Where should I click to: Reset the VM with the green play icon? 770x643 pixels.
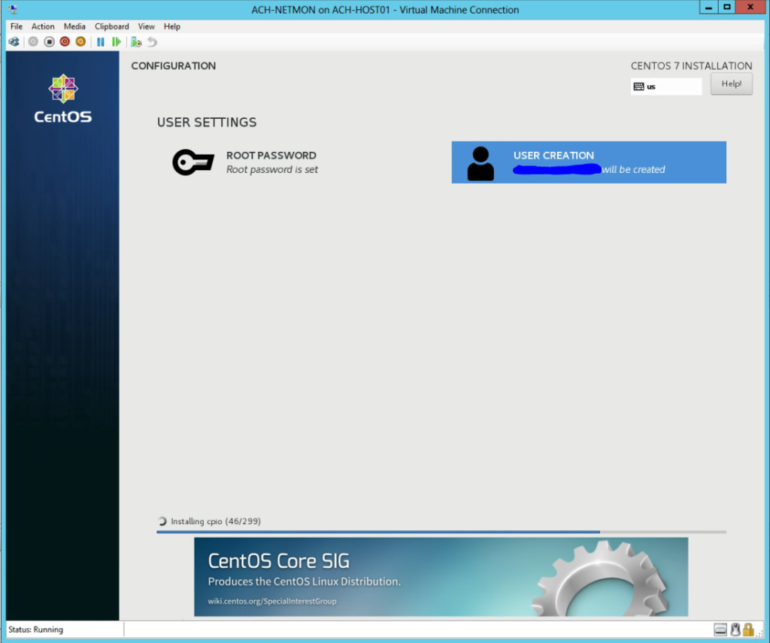point(117,42)
